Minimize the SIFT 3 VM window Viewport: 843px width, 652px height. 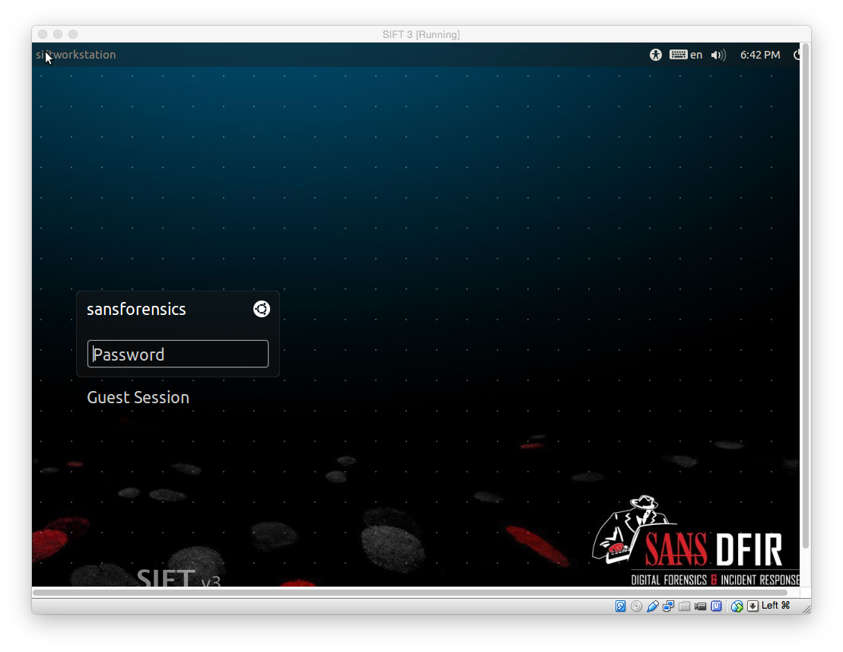click(x=58, y=34)
